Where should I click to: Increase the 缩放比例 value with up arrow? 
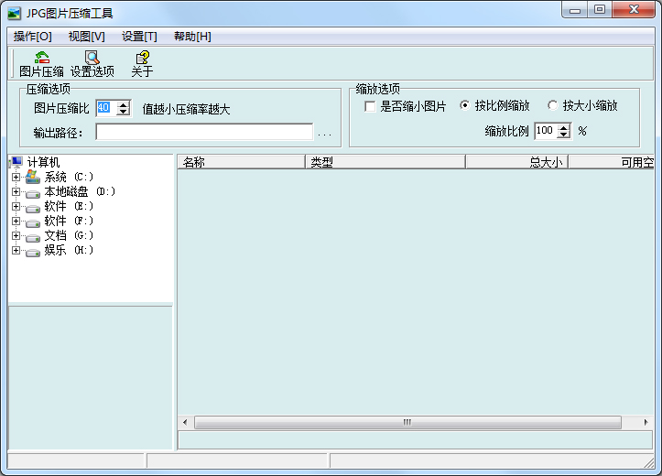563,127
